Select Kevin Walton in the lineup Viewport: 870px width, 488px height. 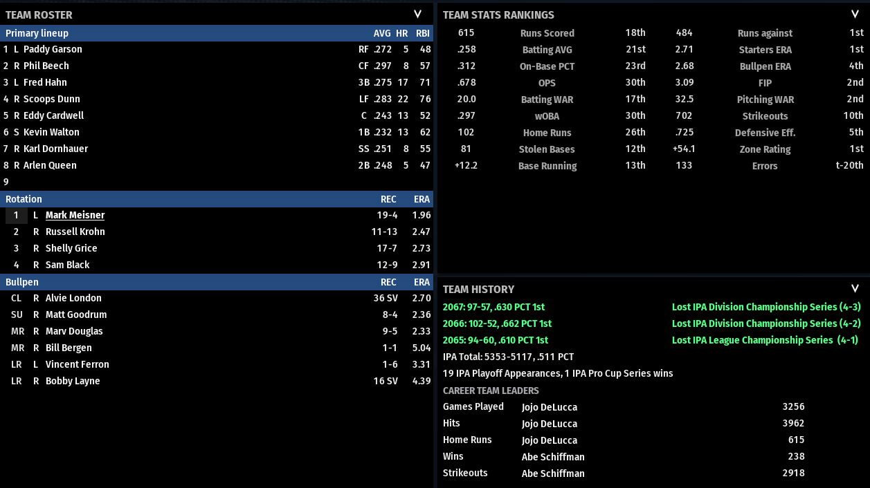click(x=51, y=132)
